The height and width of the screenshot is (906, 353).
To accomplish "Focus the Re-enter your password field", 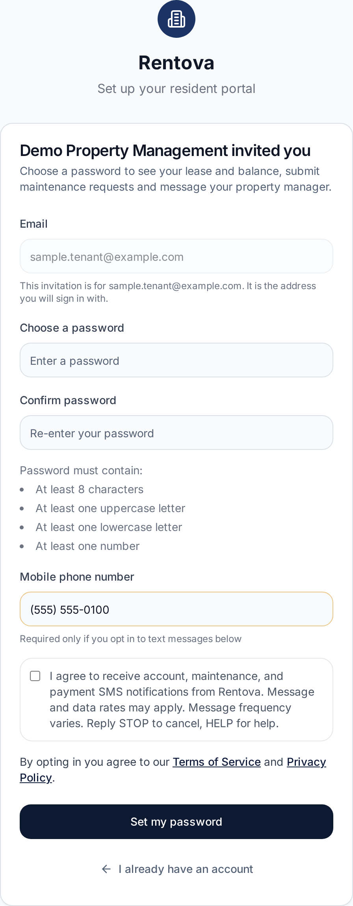I will (x=176, y=433).
